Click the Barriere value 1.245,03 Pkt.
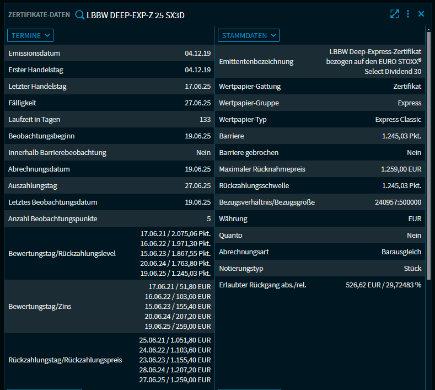Image resolution: width=435 pixels, height=390 pixels. tap(401, 136)
